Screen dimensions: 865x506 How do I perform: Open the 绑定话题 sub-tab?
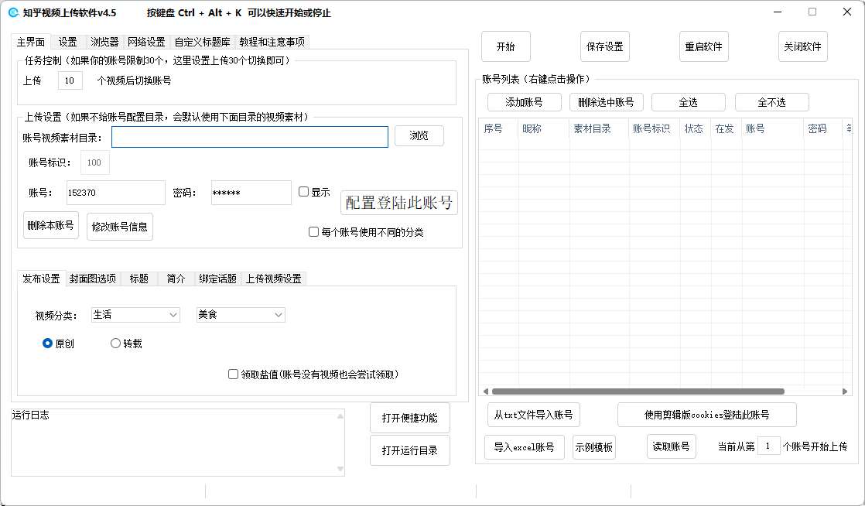pos(218,279)
